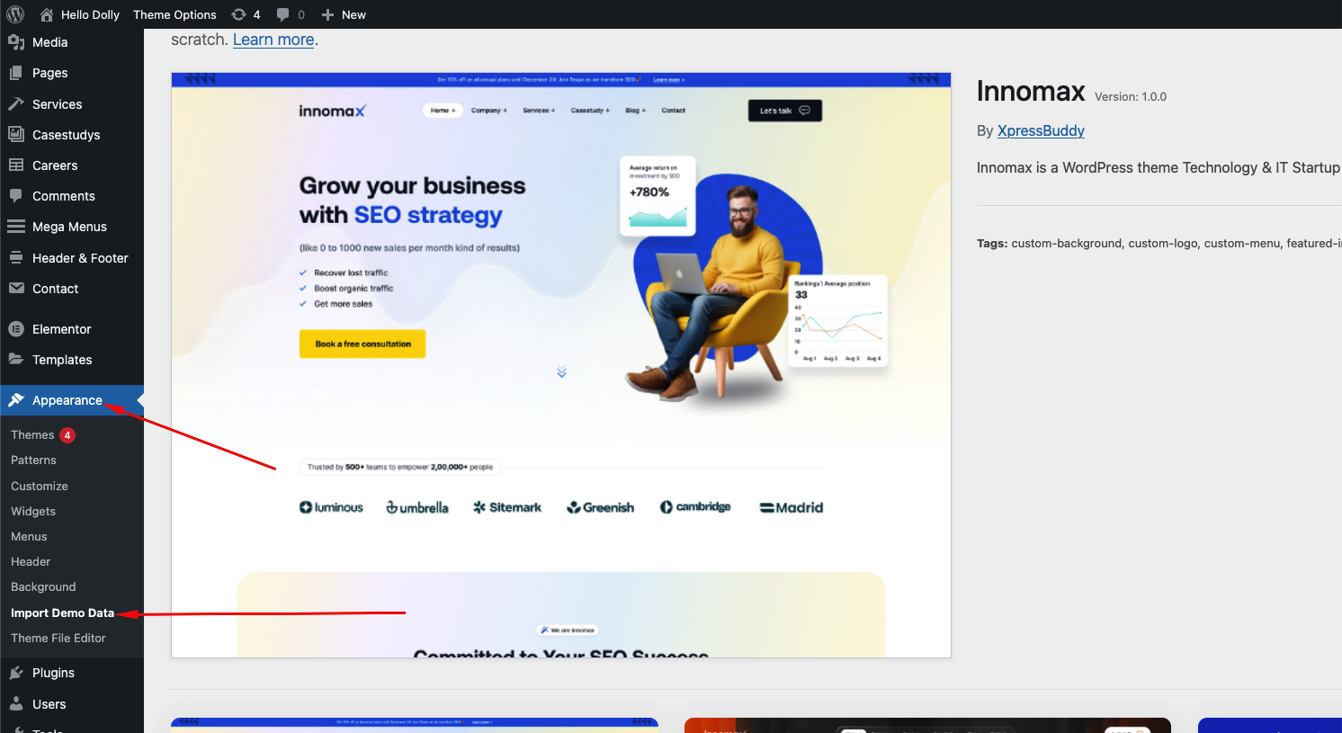Open the updates icon showing 4
1342x733 pixels.
238,14
